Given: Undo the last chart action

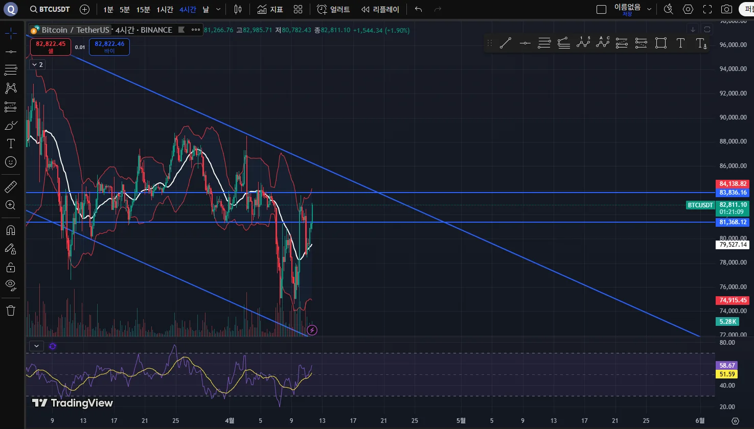Looking at the screenshot, I should (419, 9).
